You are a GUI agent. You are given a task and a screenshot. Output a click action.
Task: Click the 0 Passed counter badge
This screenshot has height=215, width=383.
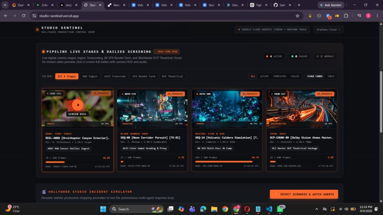pos(299,56)
